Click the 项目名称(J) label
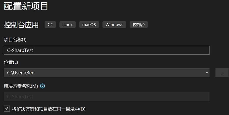 pos(15,40)
